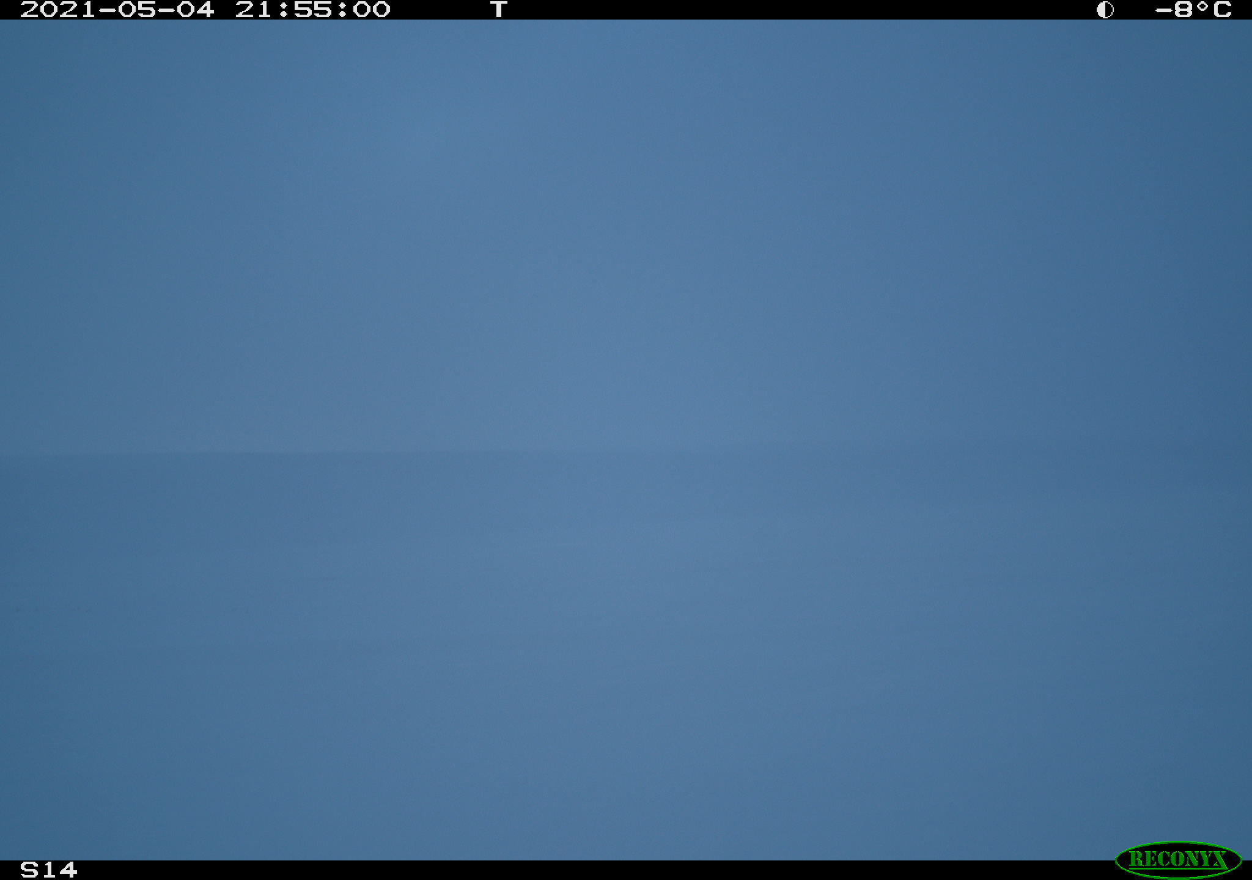Click the blue sky above the horizon
Screen dimensions: 1252x880
626,232
